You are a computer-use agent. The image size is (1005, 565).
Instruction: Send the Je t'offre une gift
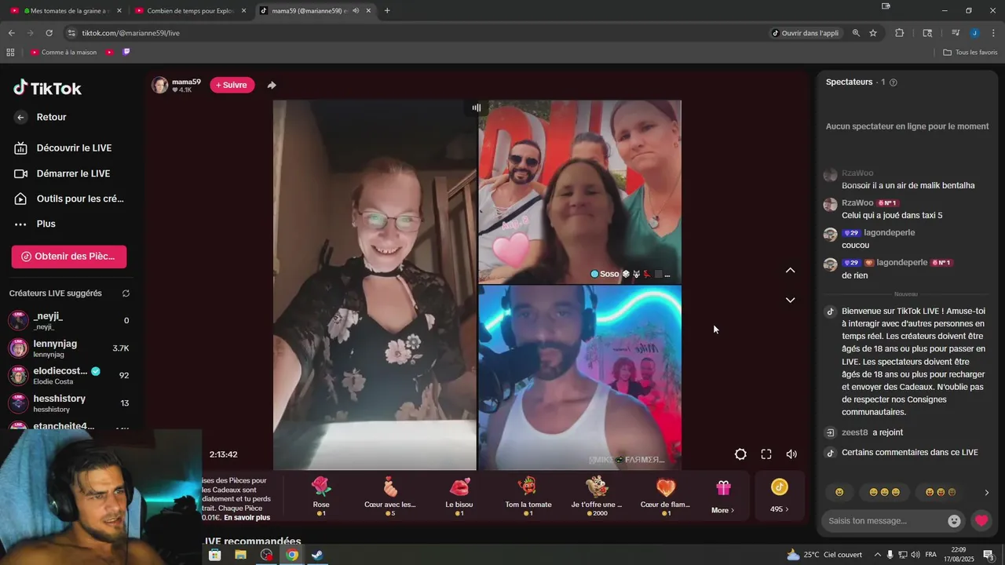(597, 496)
